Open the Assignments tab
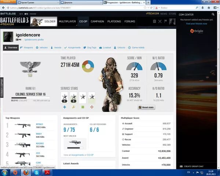 [x=72, y=48]
